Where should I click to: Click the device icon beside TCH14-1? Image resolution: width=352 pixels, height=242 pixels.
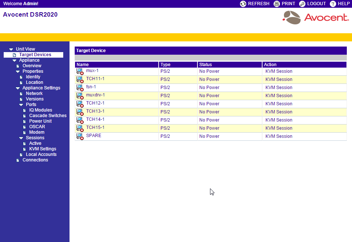(80, 120)
